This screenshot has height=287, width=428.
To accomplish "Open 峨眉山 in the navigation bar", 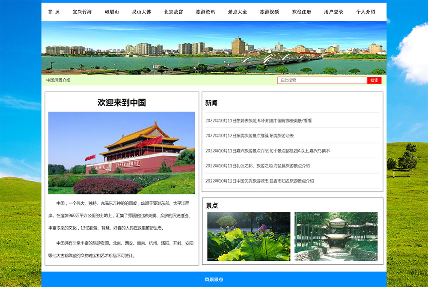I will [112, 12].
